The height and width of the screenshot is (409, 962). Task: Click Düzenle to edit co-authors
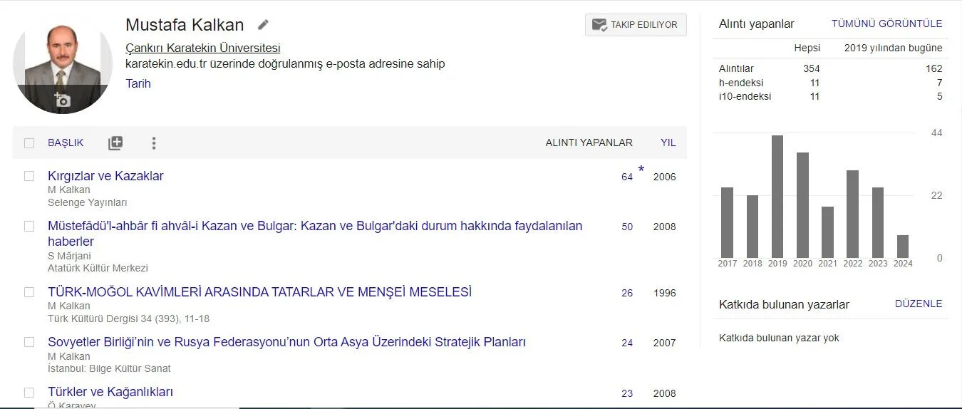point(918,304)
